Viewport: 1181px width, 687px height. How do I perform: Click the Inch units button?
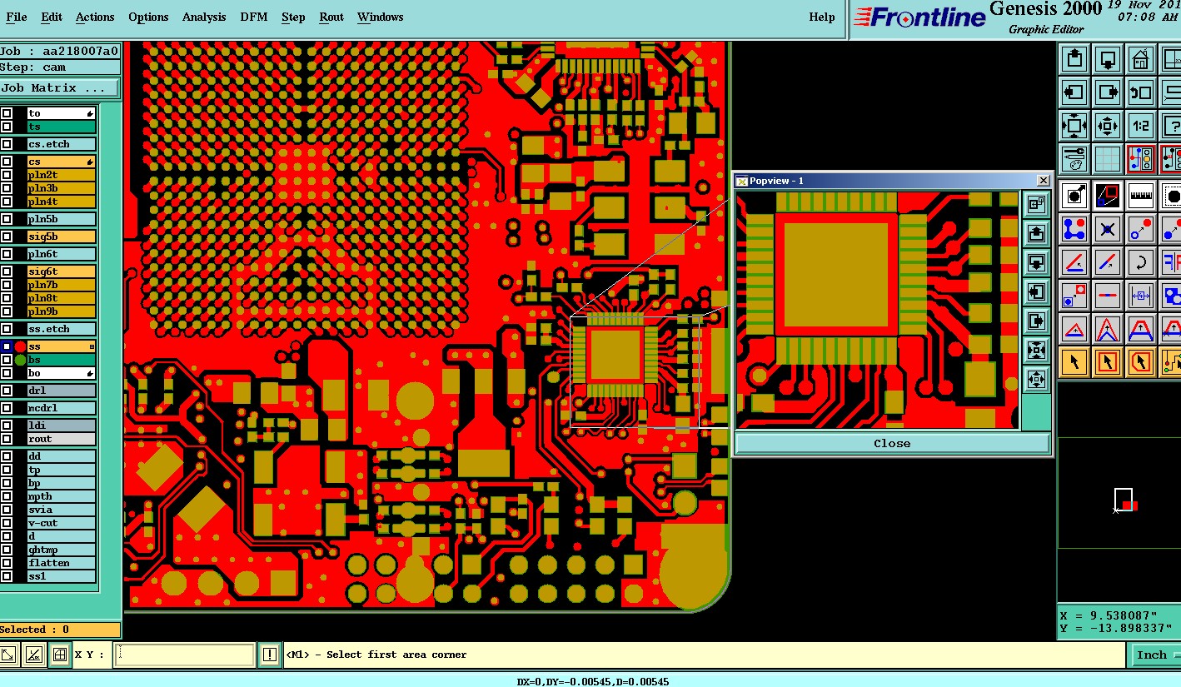(1154, 655)
